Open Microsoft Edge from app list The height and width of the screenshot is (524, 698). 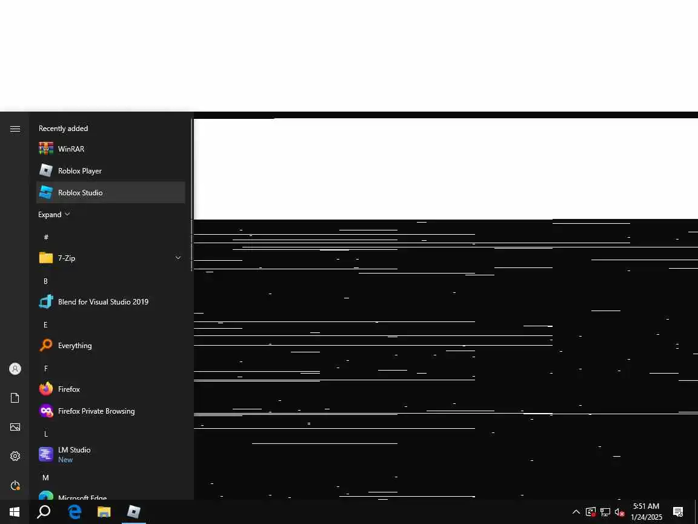[x=110, y=495]
